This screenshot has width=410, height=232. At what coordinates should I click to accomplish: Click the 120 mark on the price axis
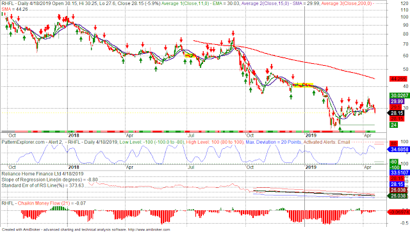pos(404,3)
